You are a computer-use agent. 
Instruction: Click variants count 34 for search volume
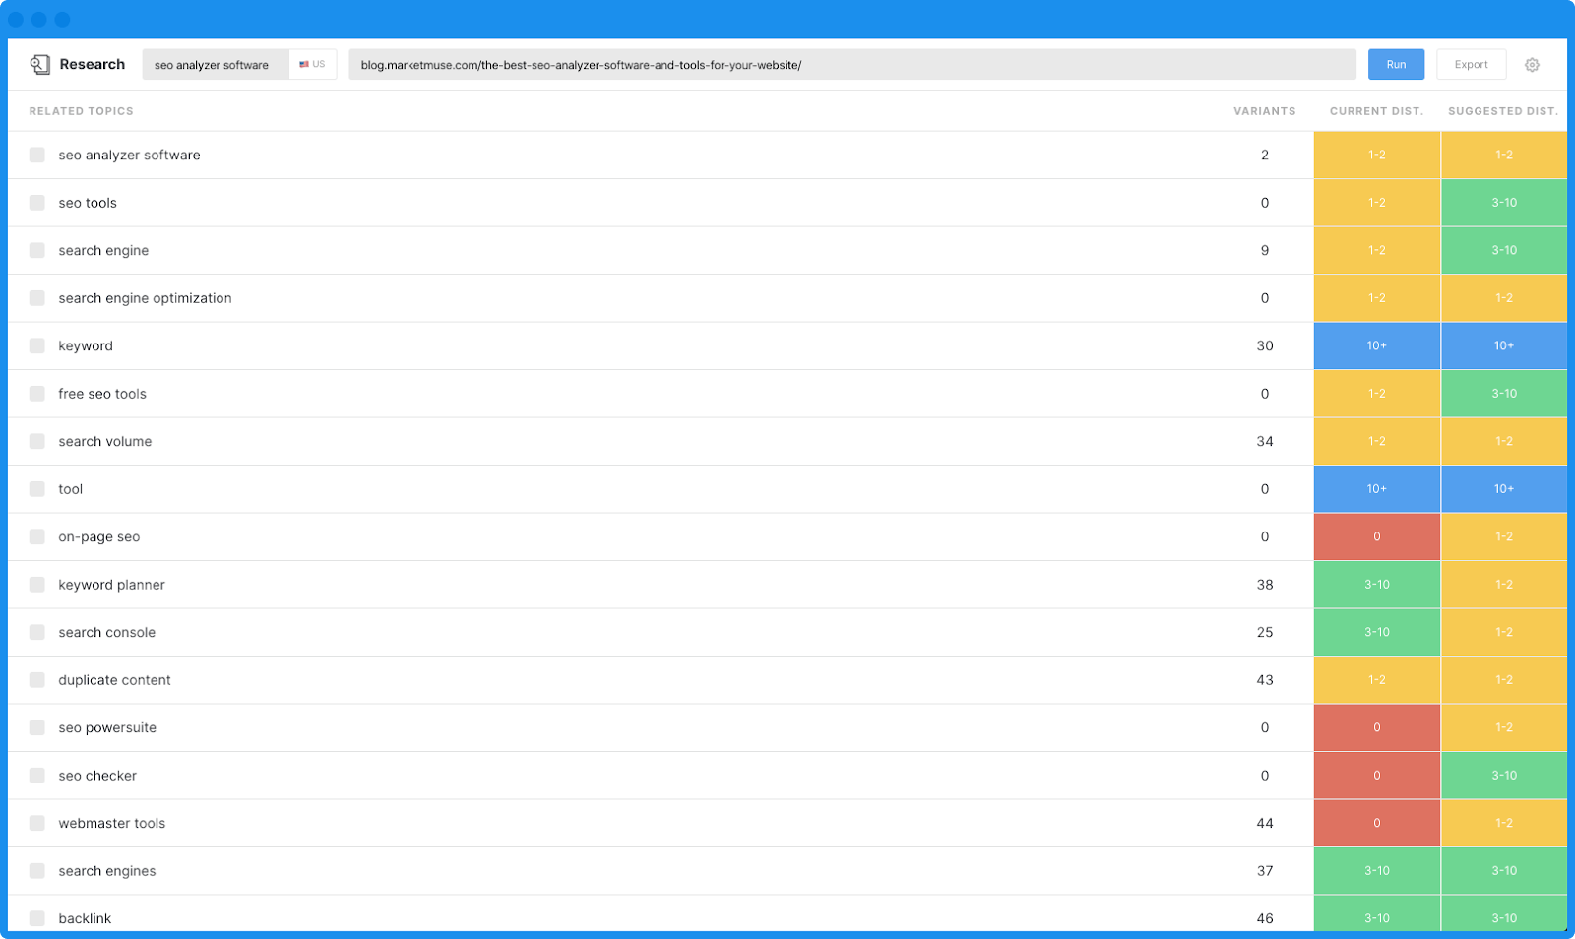click(1265, 441)
